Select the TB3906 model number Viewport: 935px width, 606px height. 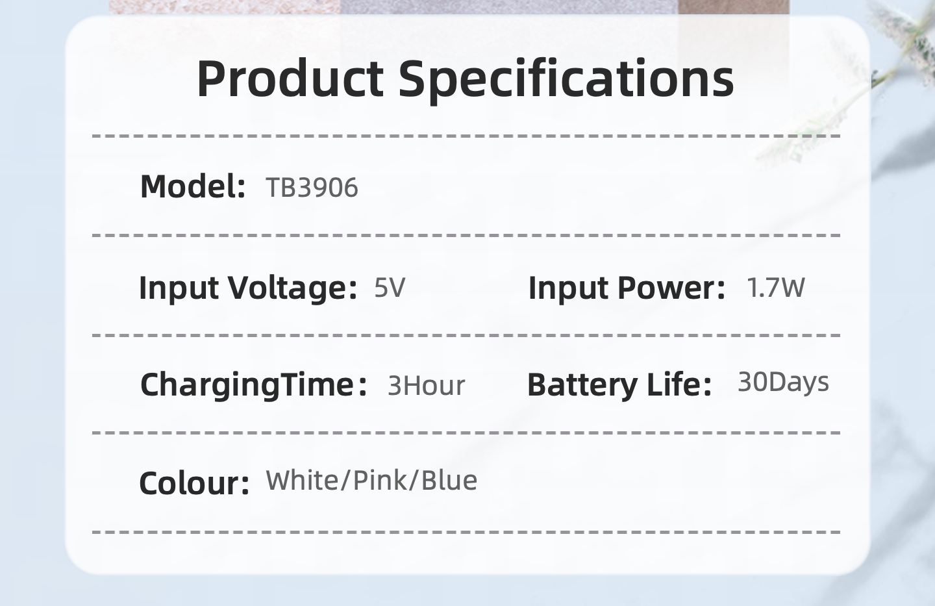pyautogui.click(x=312, y=188)
